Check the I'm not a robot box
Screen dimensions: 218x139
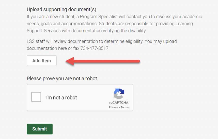pos(36,97)
